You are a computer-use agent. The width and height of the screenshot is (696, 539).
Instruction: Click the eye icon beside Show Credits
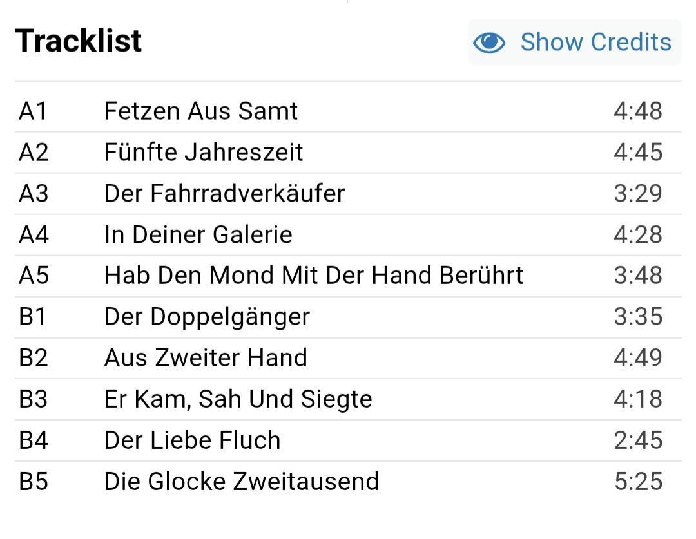click(489, 43)
